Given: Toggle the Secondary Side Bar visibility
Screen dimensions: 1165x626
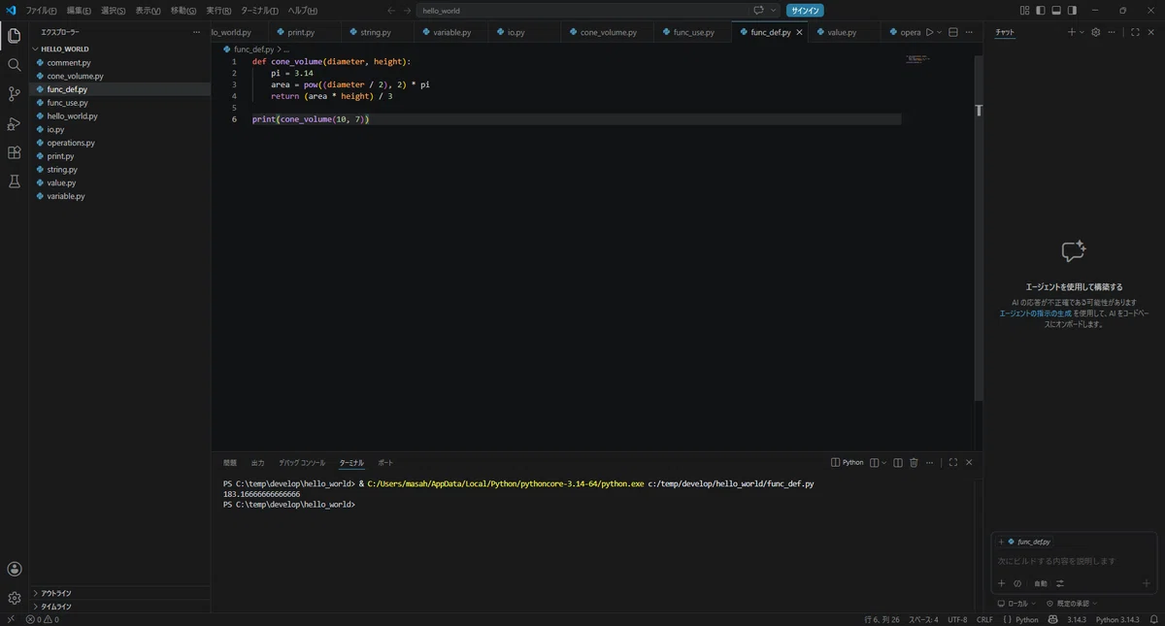Looking at the screenshot, I should coord(1072,11).
